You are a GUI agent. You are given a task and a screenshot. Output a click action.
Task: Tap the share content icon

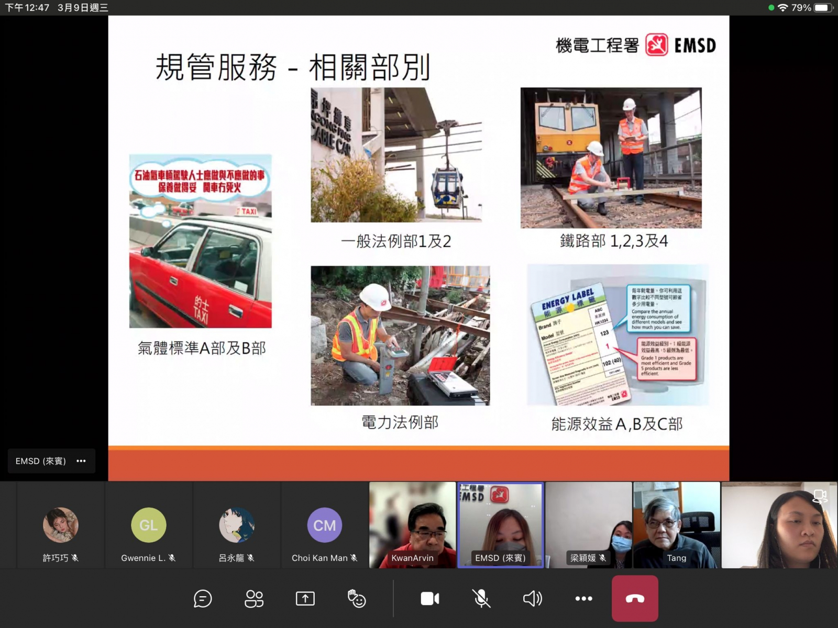tap(305, 599)
